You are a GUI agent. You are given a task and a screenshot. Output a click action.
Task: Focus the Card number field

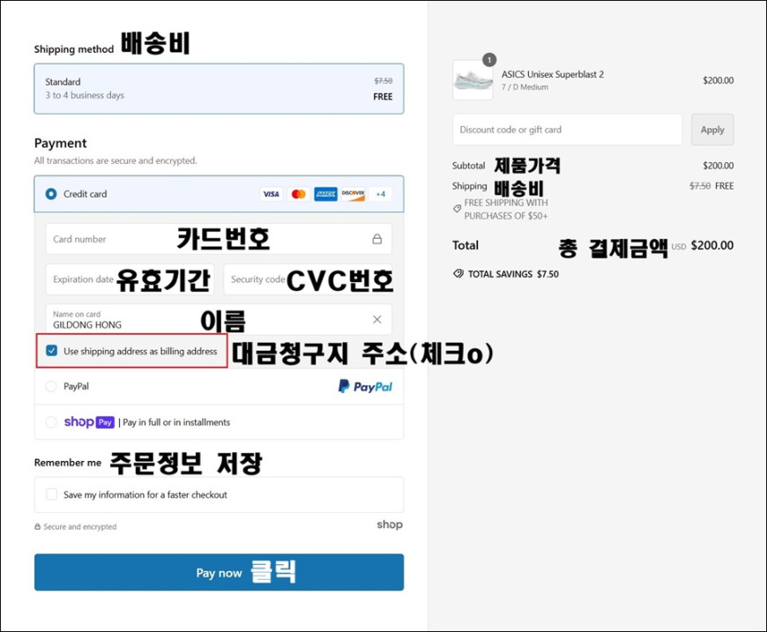point(219,239)
